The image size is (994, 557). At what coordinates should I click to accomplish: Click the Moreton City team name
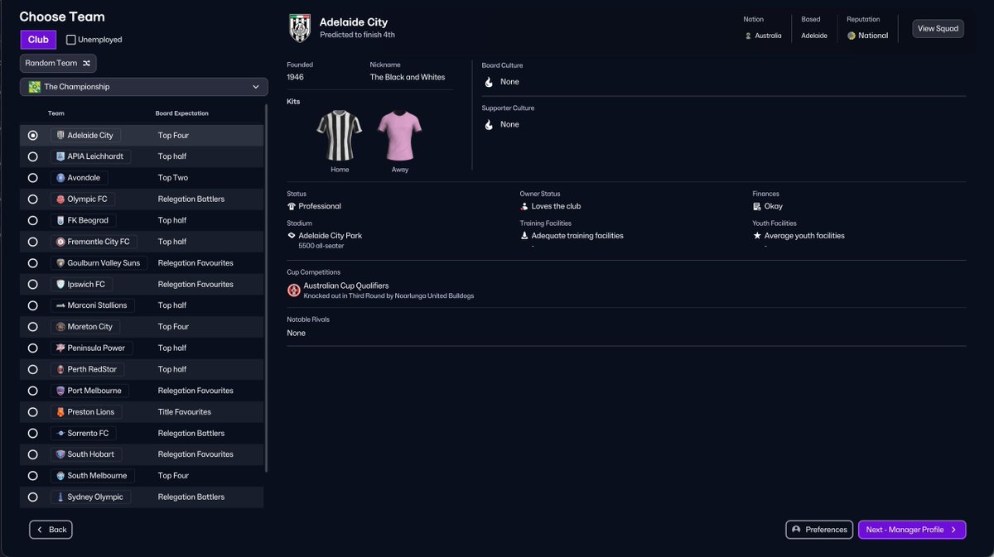(89, 327)
